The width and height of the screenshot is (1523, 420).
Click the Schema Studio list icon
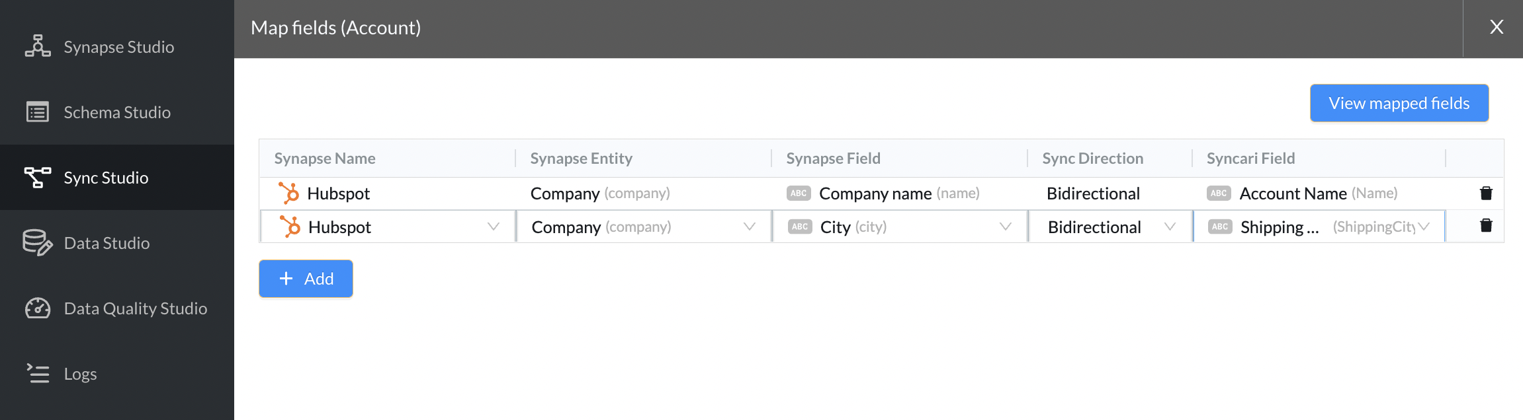pyautogui.click(x=38, y=112)
